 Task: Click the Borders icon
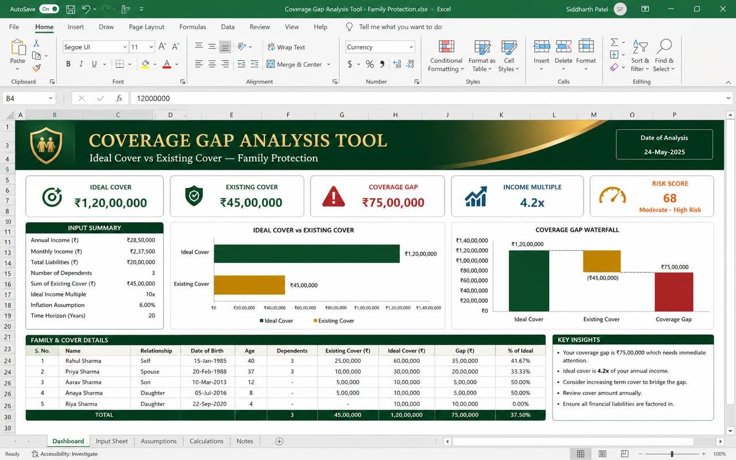[x=120, y=64]
